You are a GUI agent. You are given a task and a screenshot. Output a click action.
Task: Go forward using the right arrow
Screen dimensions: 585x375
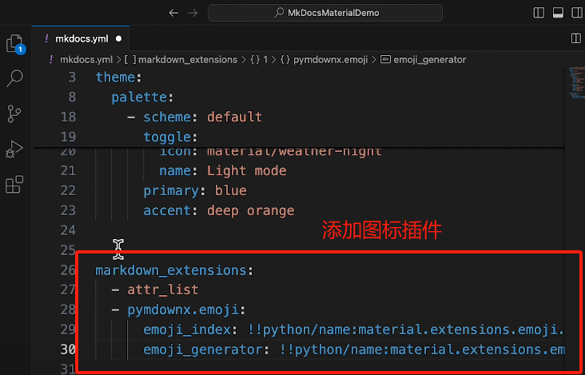(x=192, y=13)
